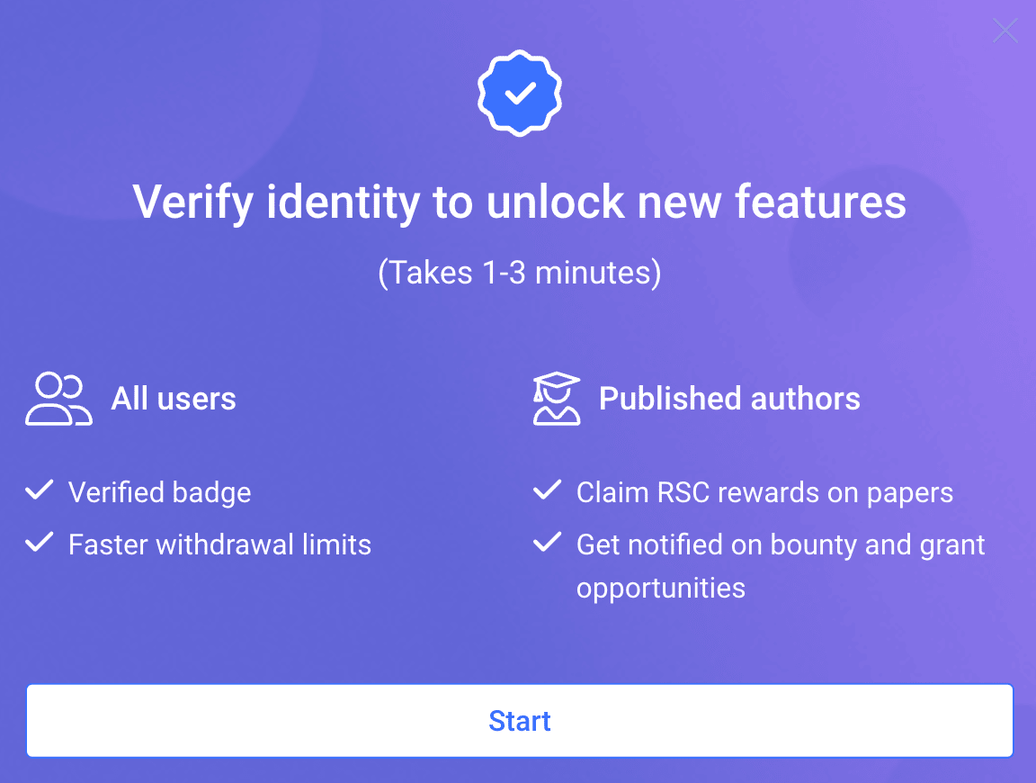The height and width of the screenshot is (783, 1036).
Task: Click Claim RSC rewards on papers text
Action: [x=764, y=492]
